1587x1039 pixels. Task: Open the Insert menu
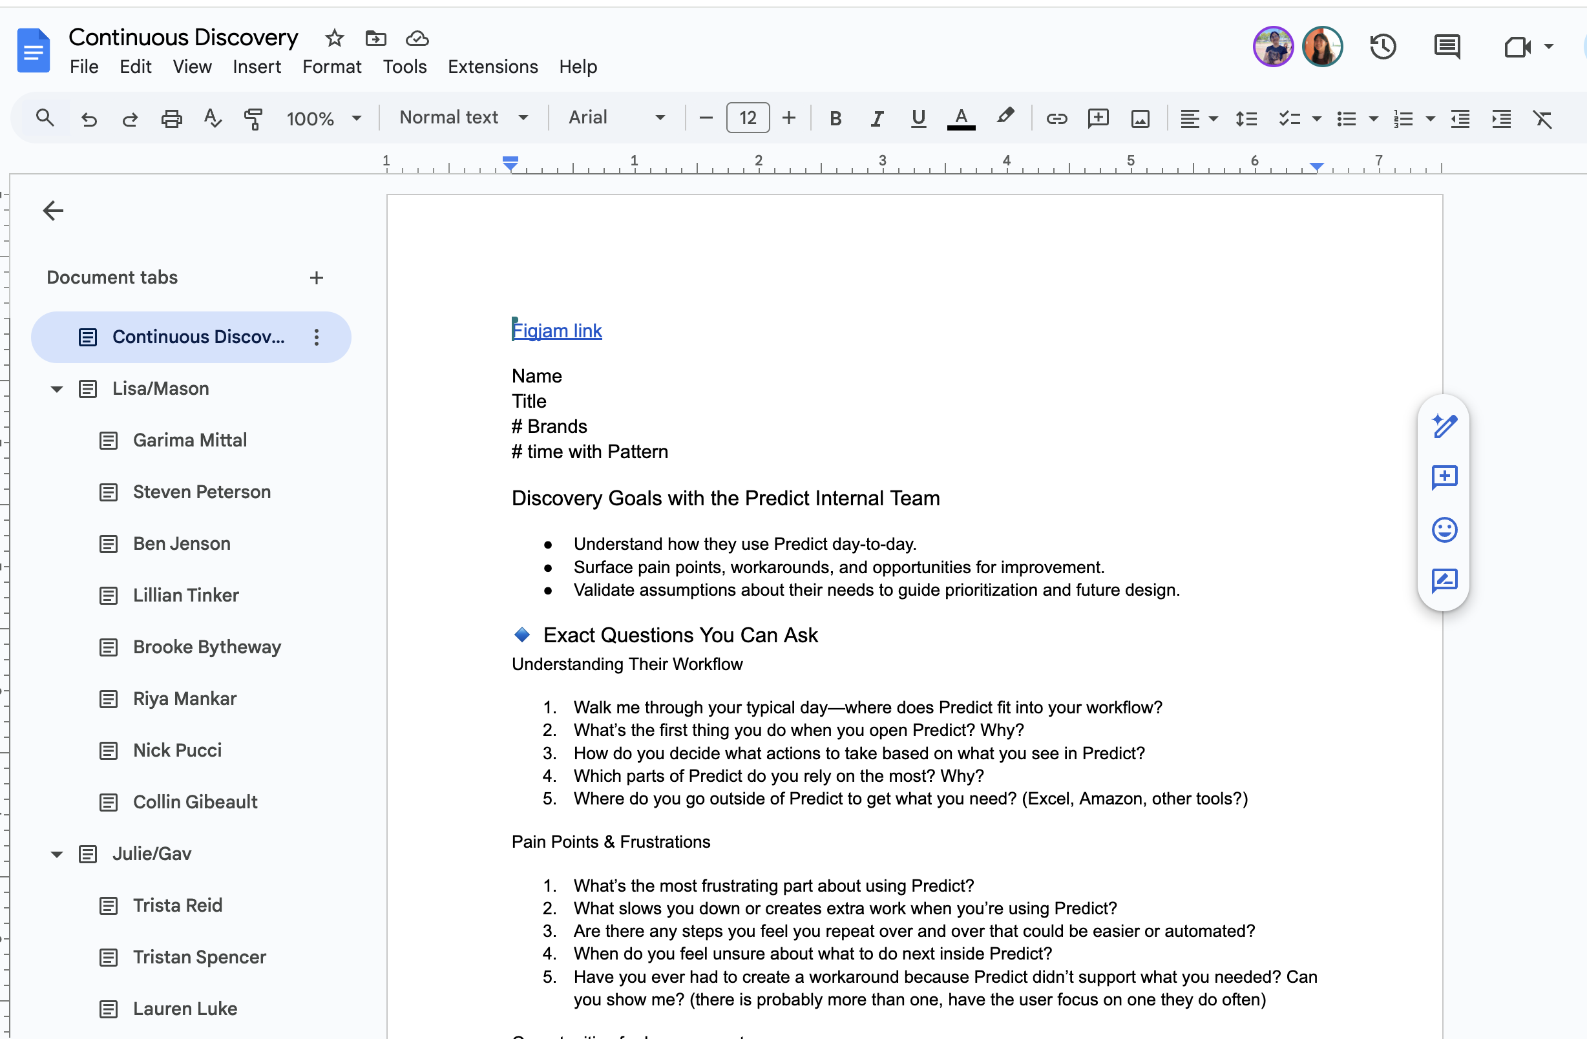[x=257, y=67]
